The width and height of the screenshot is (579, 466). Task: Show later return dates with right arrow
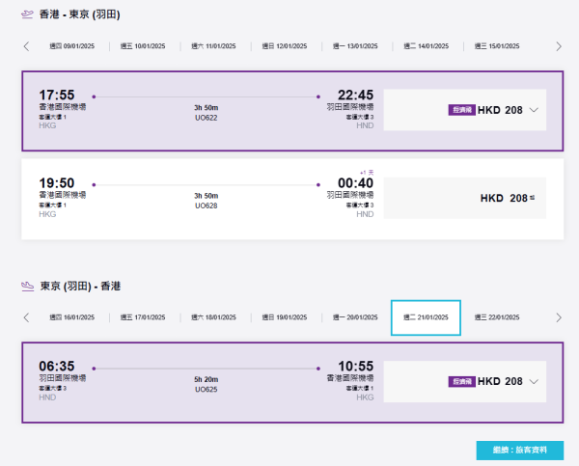pos(558,317)
